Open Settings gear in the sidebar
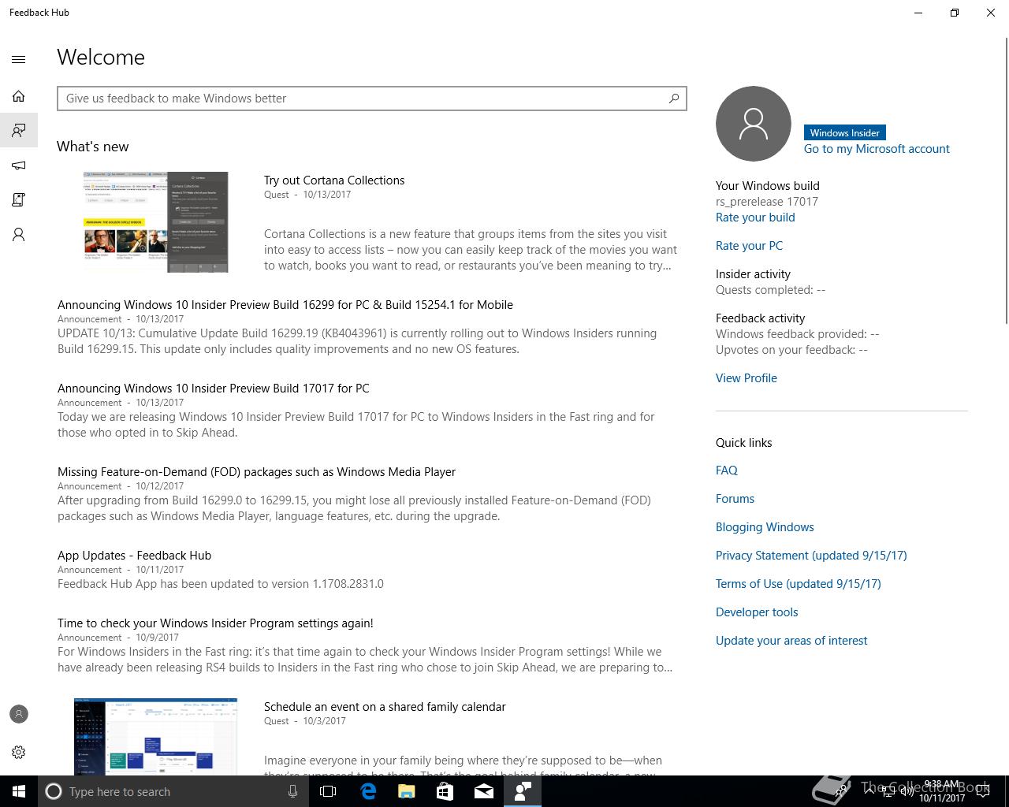 tap(19, 752)
